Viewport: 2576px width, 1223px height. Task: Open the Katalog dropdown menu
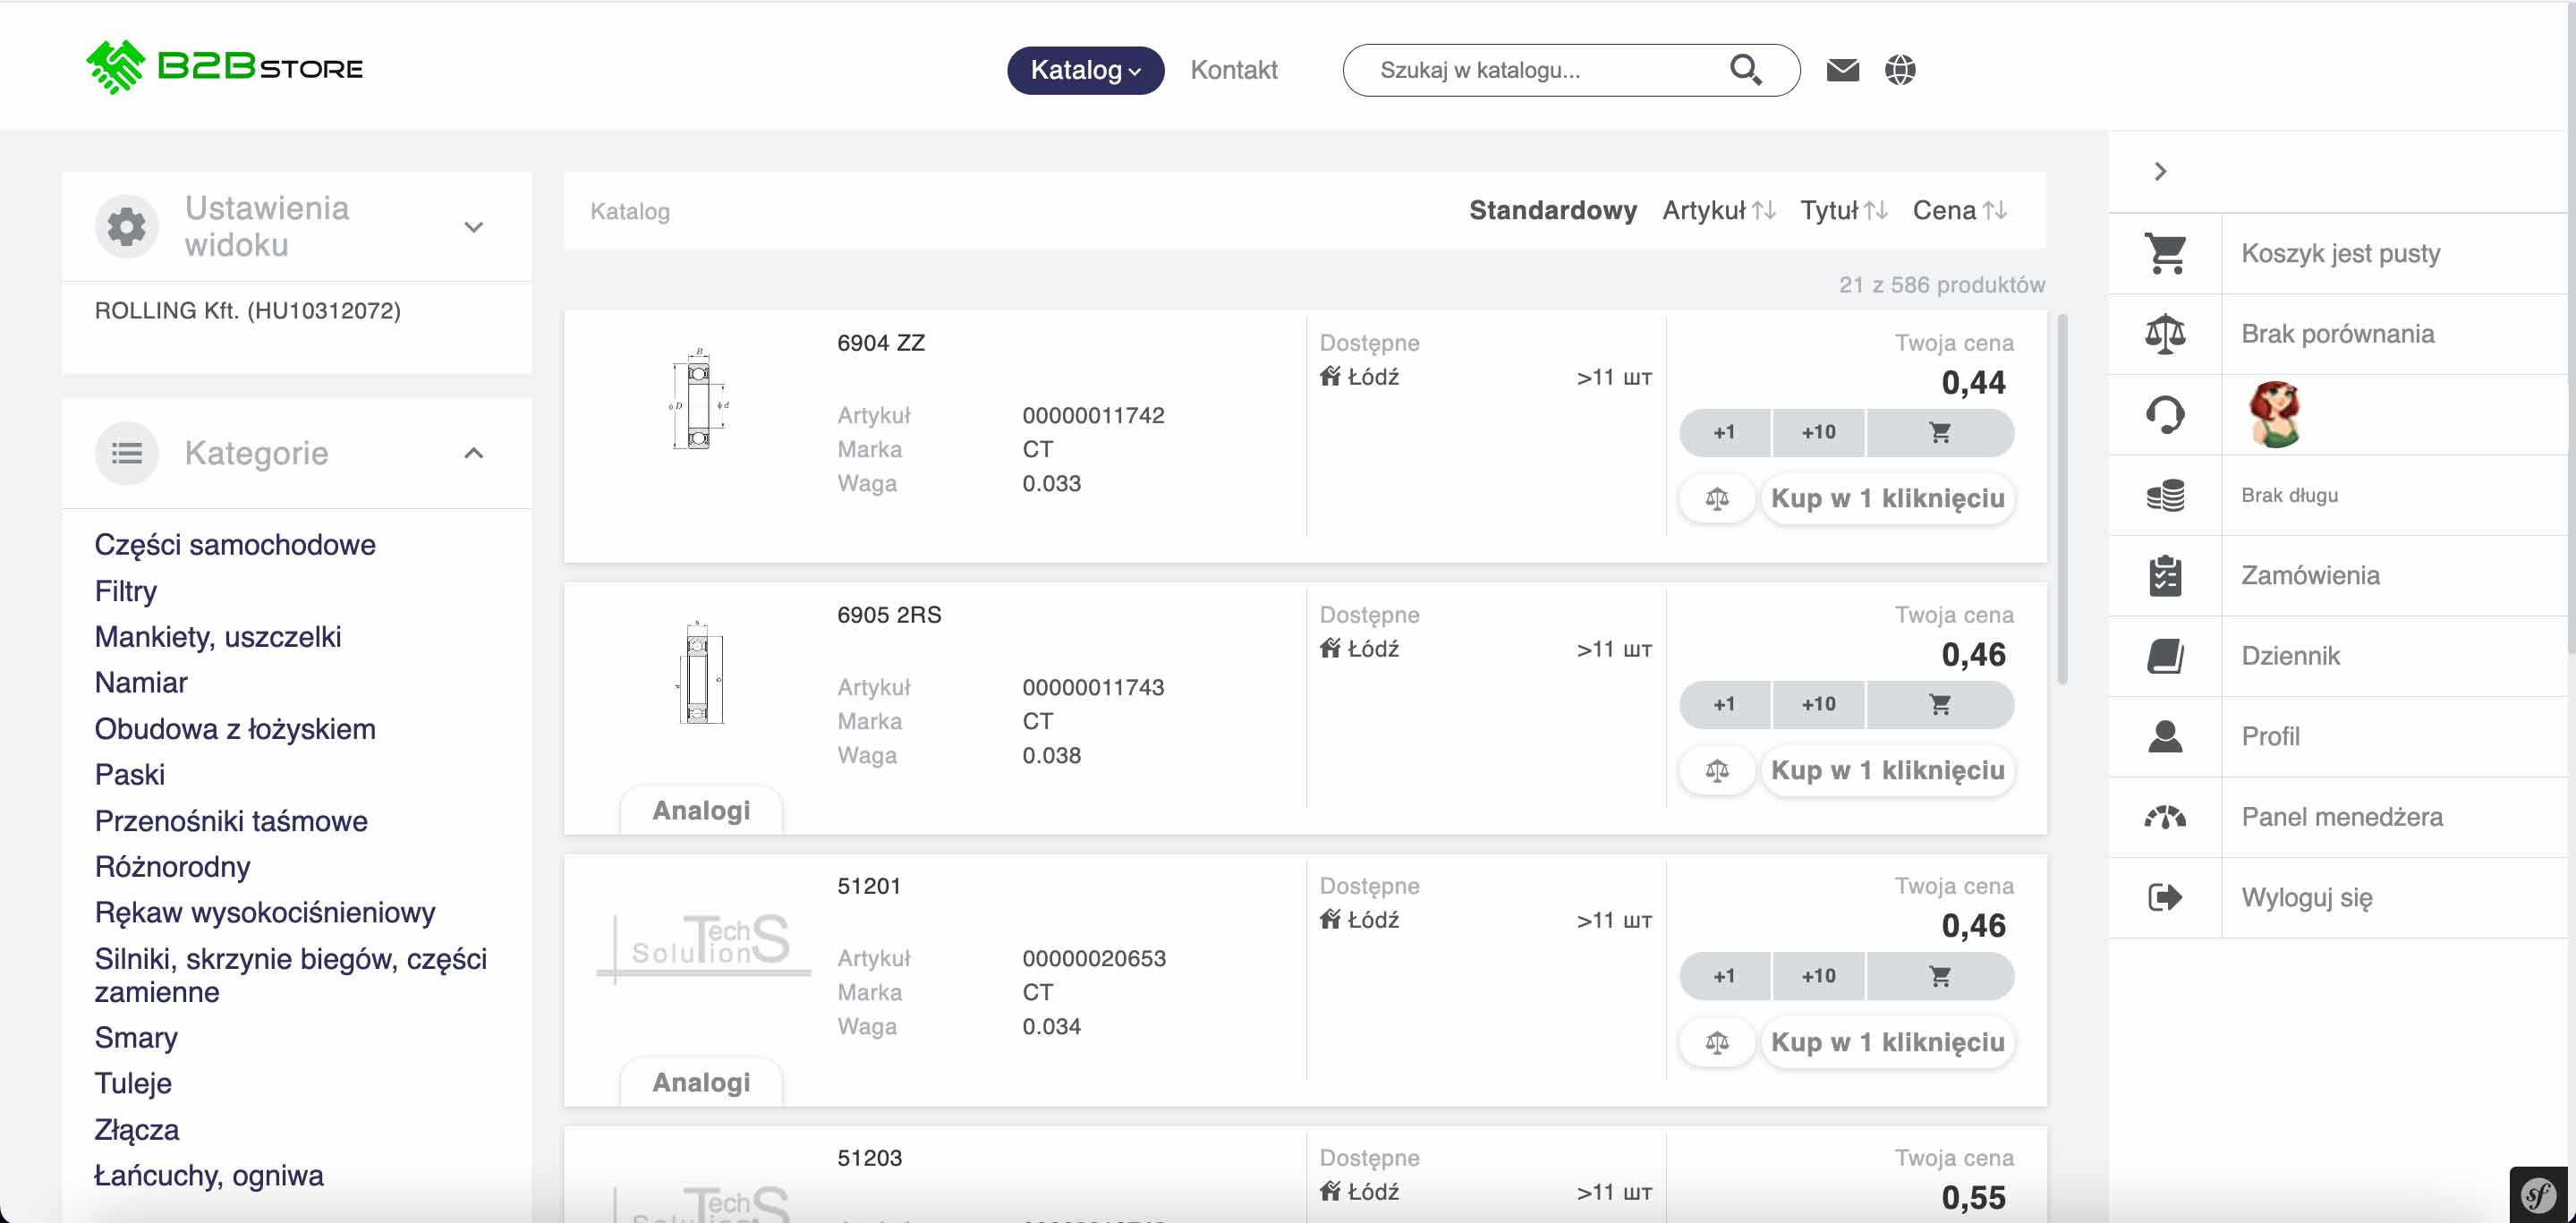[1085, 70]
